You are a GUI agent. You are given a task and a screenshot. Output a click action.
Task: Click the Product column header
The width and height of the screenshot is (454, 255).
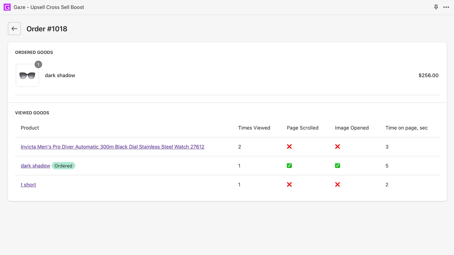click(30, 128)
